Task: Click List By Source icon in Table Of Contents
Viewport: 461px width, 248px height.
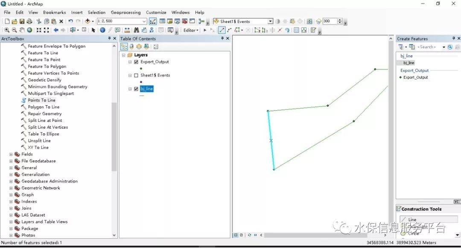Action: pyautogui.click(x=131, y=47)
